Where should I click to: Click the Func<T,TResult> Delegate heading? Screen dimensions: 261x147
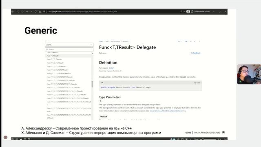pyautogui.click(x=127, y=47)
